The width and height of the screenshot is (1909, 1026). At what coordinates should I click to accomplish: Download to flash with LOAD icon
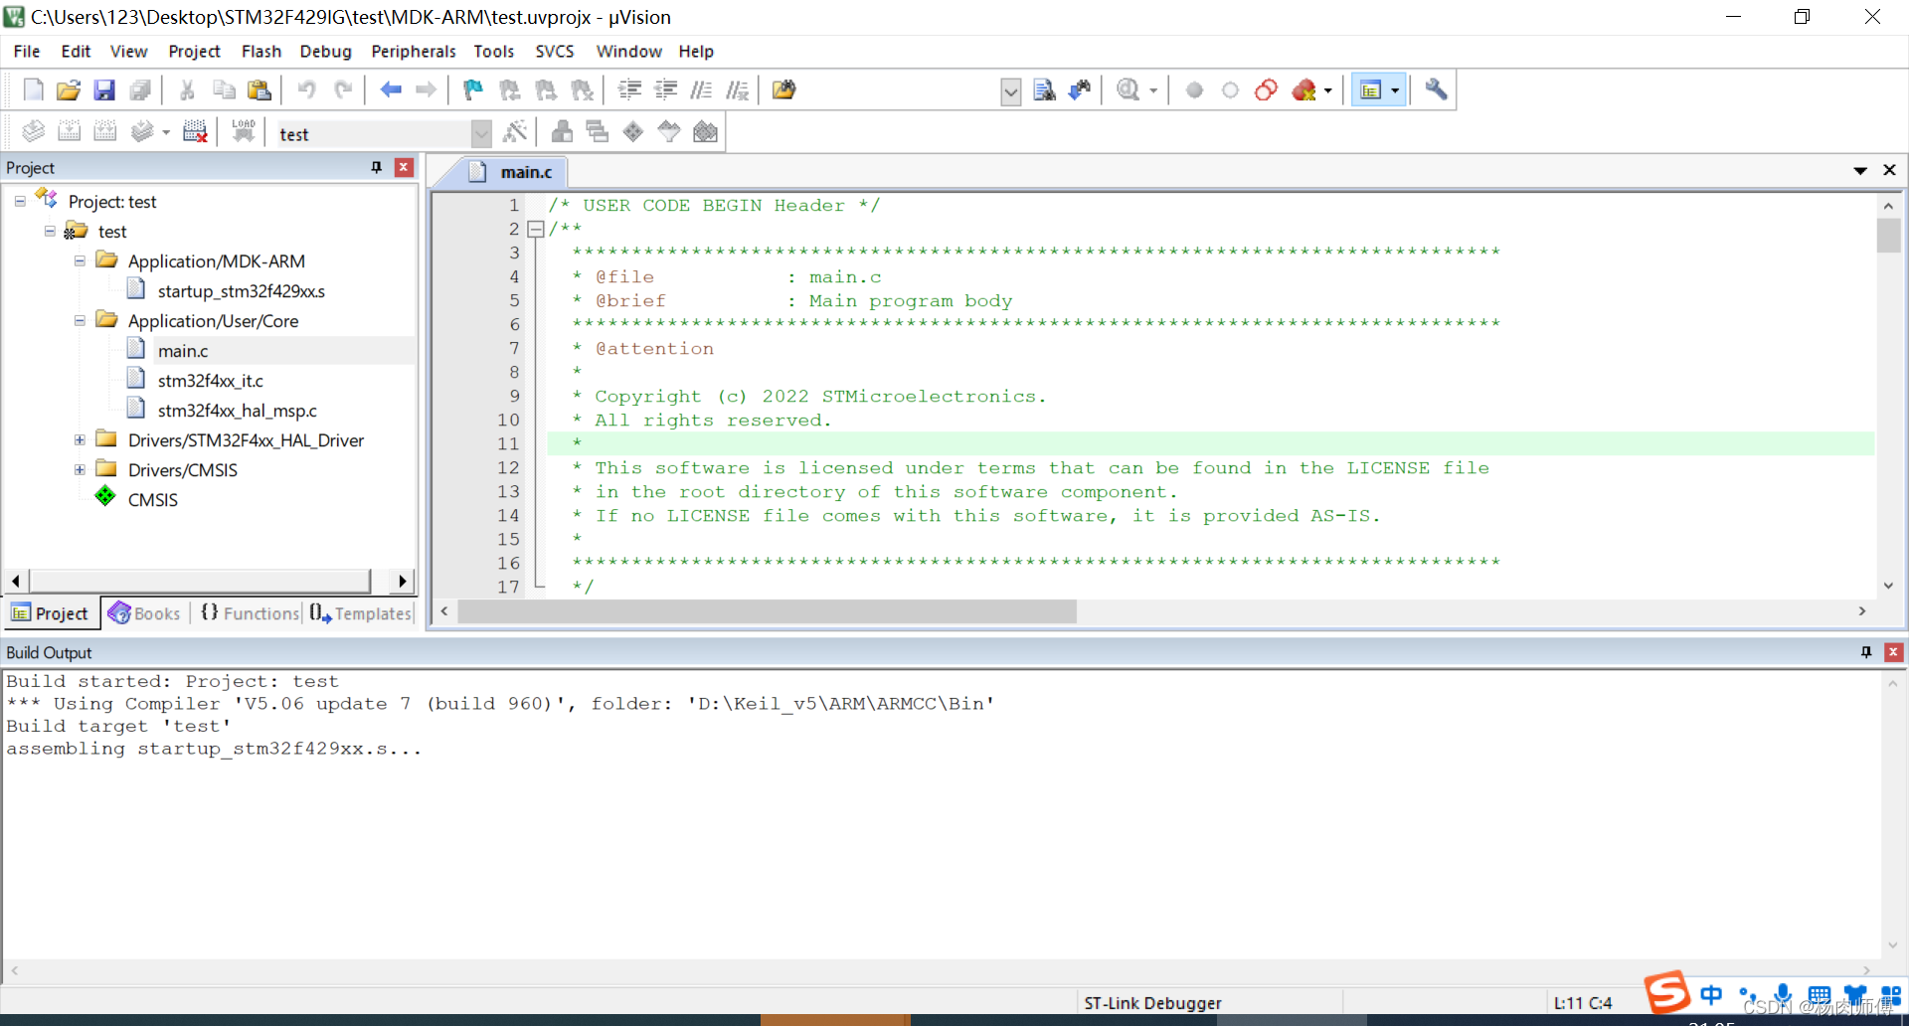click(244, 131)
